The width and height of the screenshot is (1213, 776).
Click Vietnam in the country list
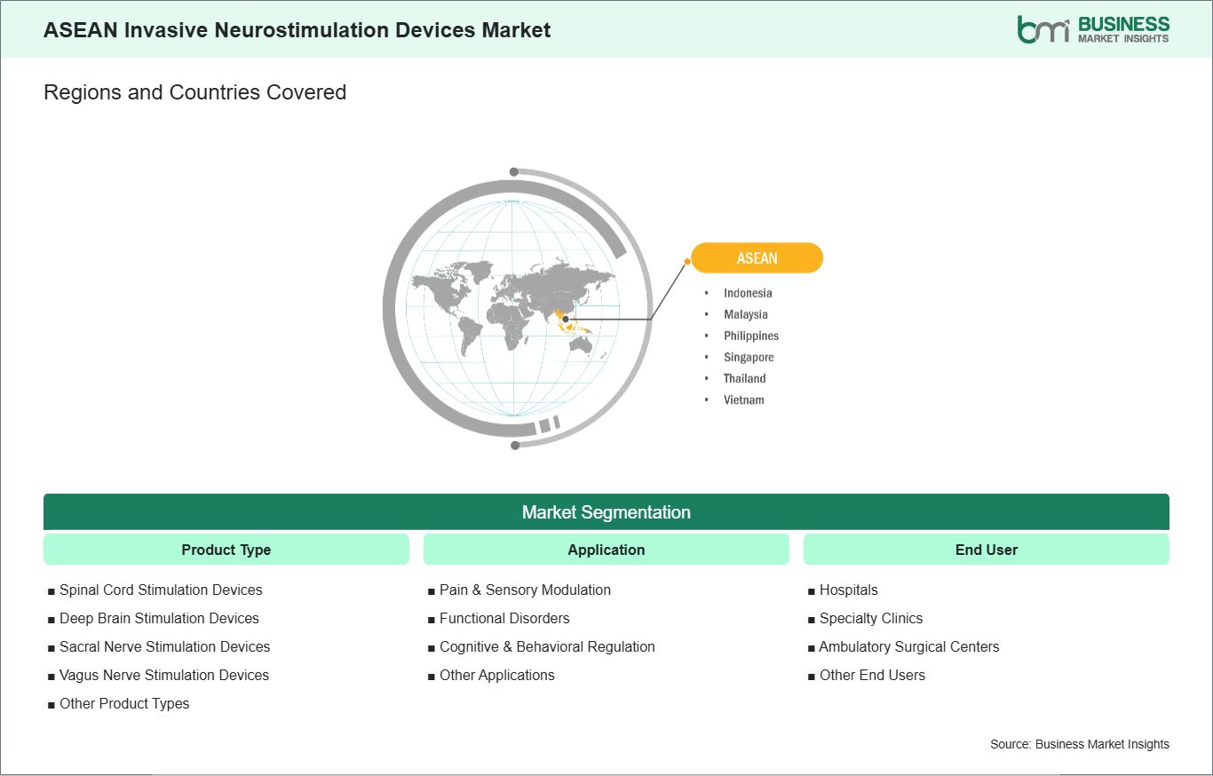coord(743,400)
